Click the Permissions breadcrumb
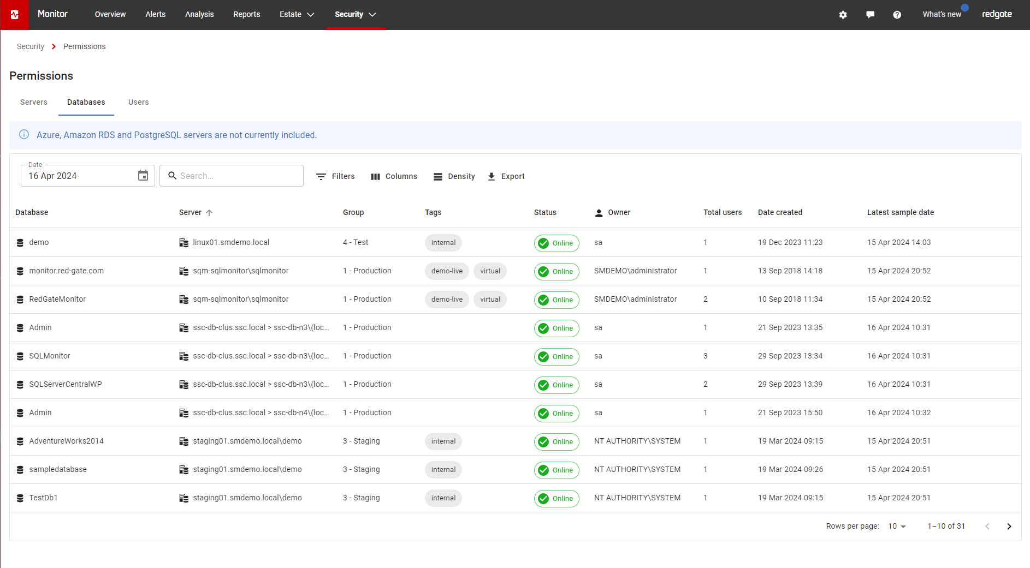 pyautogui.click(x=85, y=47)
